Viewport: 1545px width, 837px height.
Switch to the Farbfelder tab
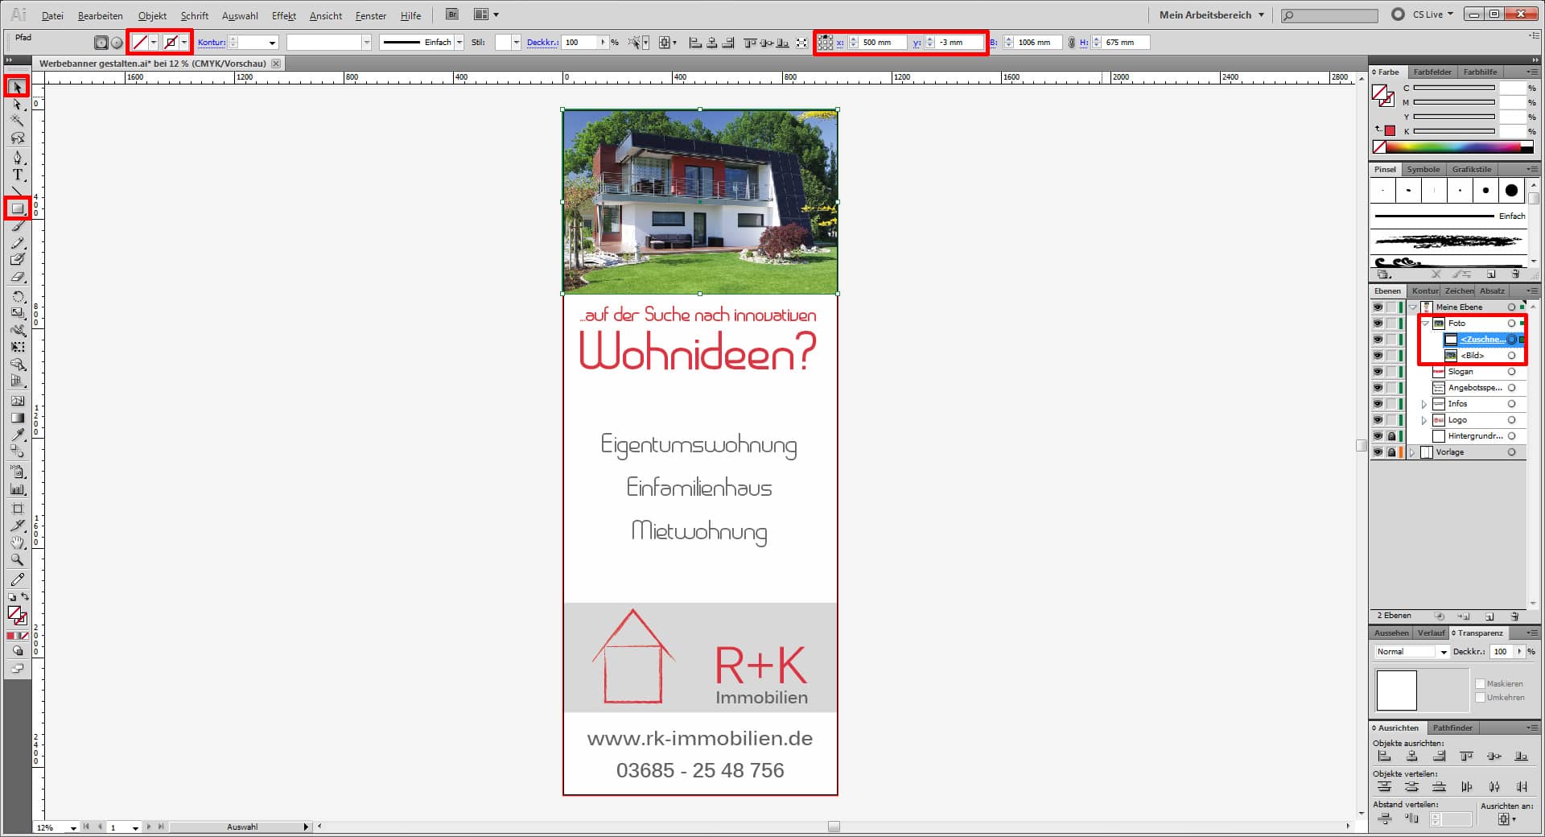pos(1432,72)
